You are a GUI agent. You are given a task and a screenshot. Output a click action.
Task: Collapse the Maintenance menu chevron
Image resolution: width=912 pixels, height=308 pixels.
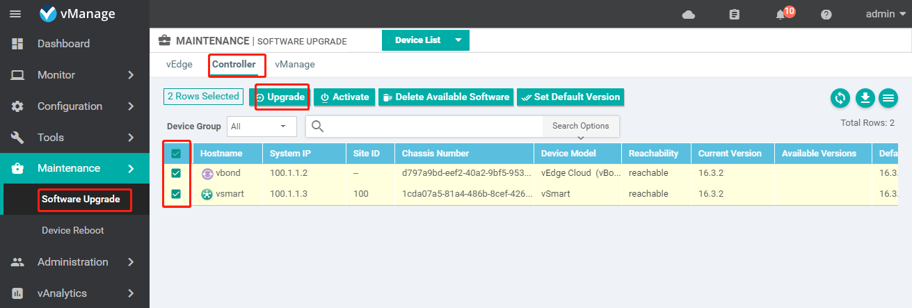[131, 168]
